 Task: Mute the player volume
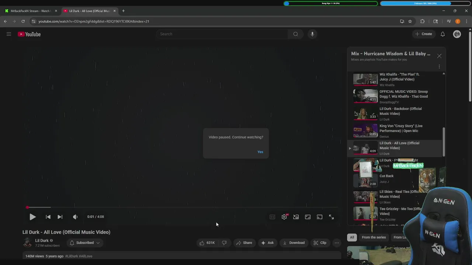click(75, 217)
